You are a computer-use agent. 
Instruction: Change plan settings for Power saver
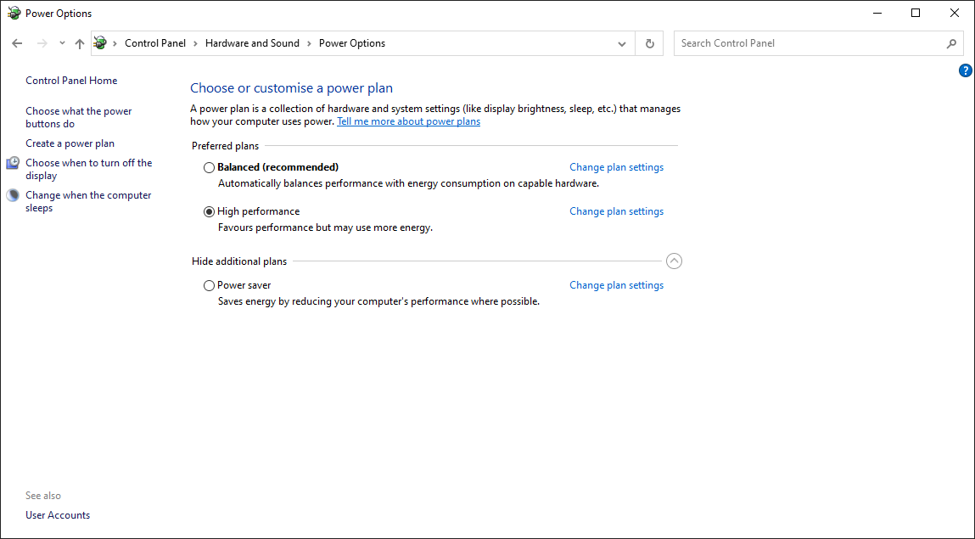tap(616, 285)
